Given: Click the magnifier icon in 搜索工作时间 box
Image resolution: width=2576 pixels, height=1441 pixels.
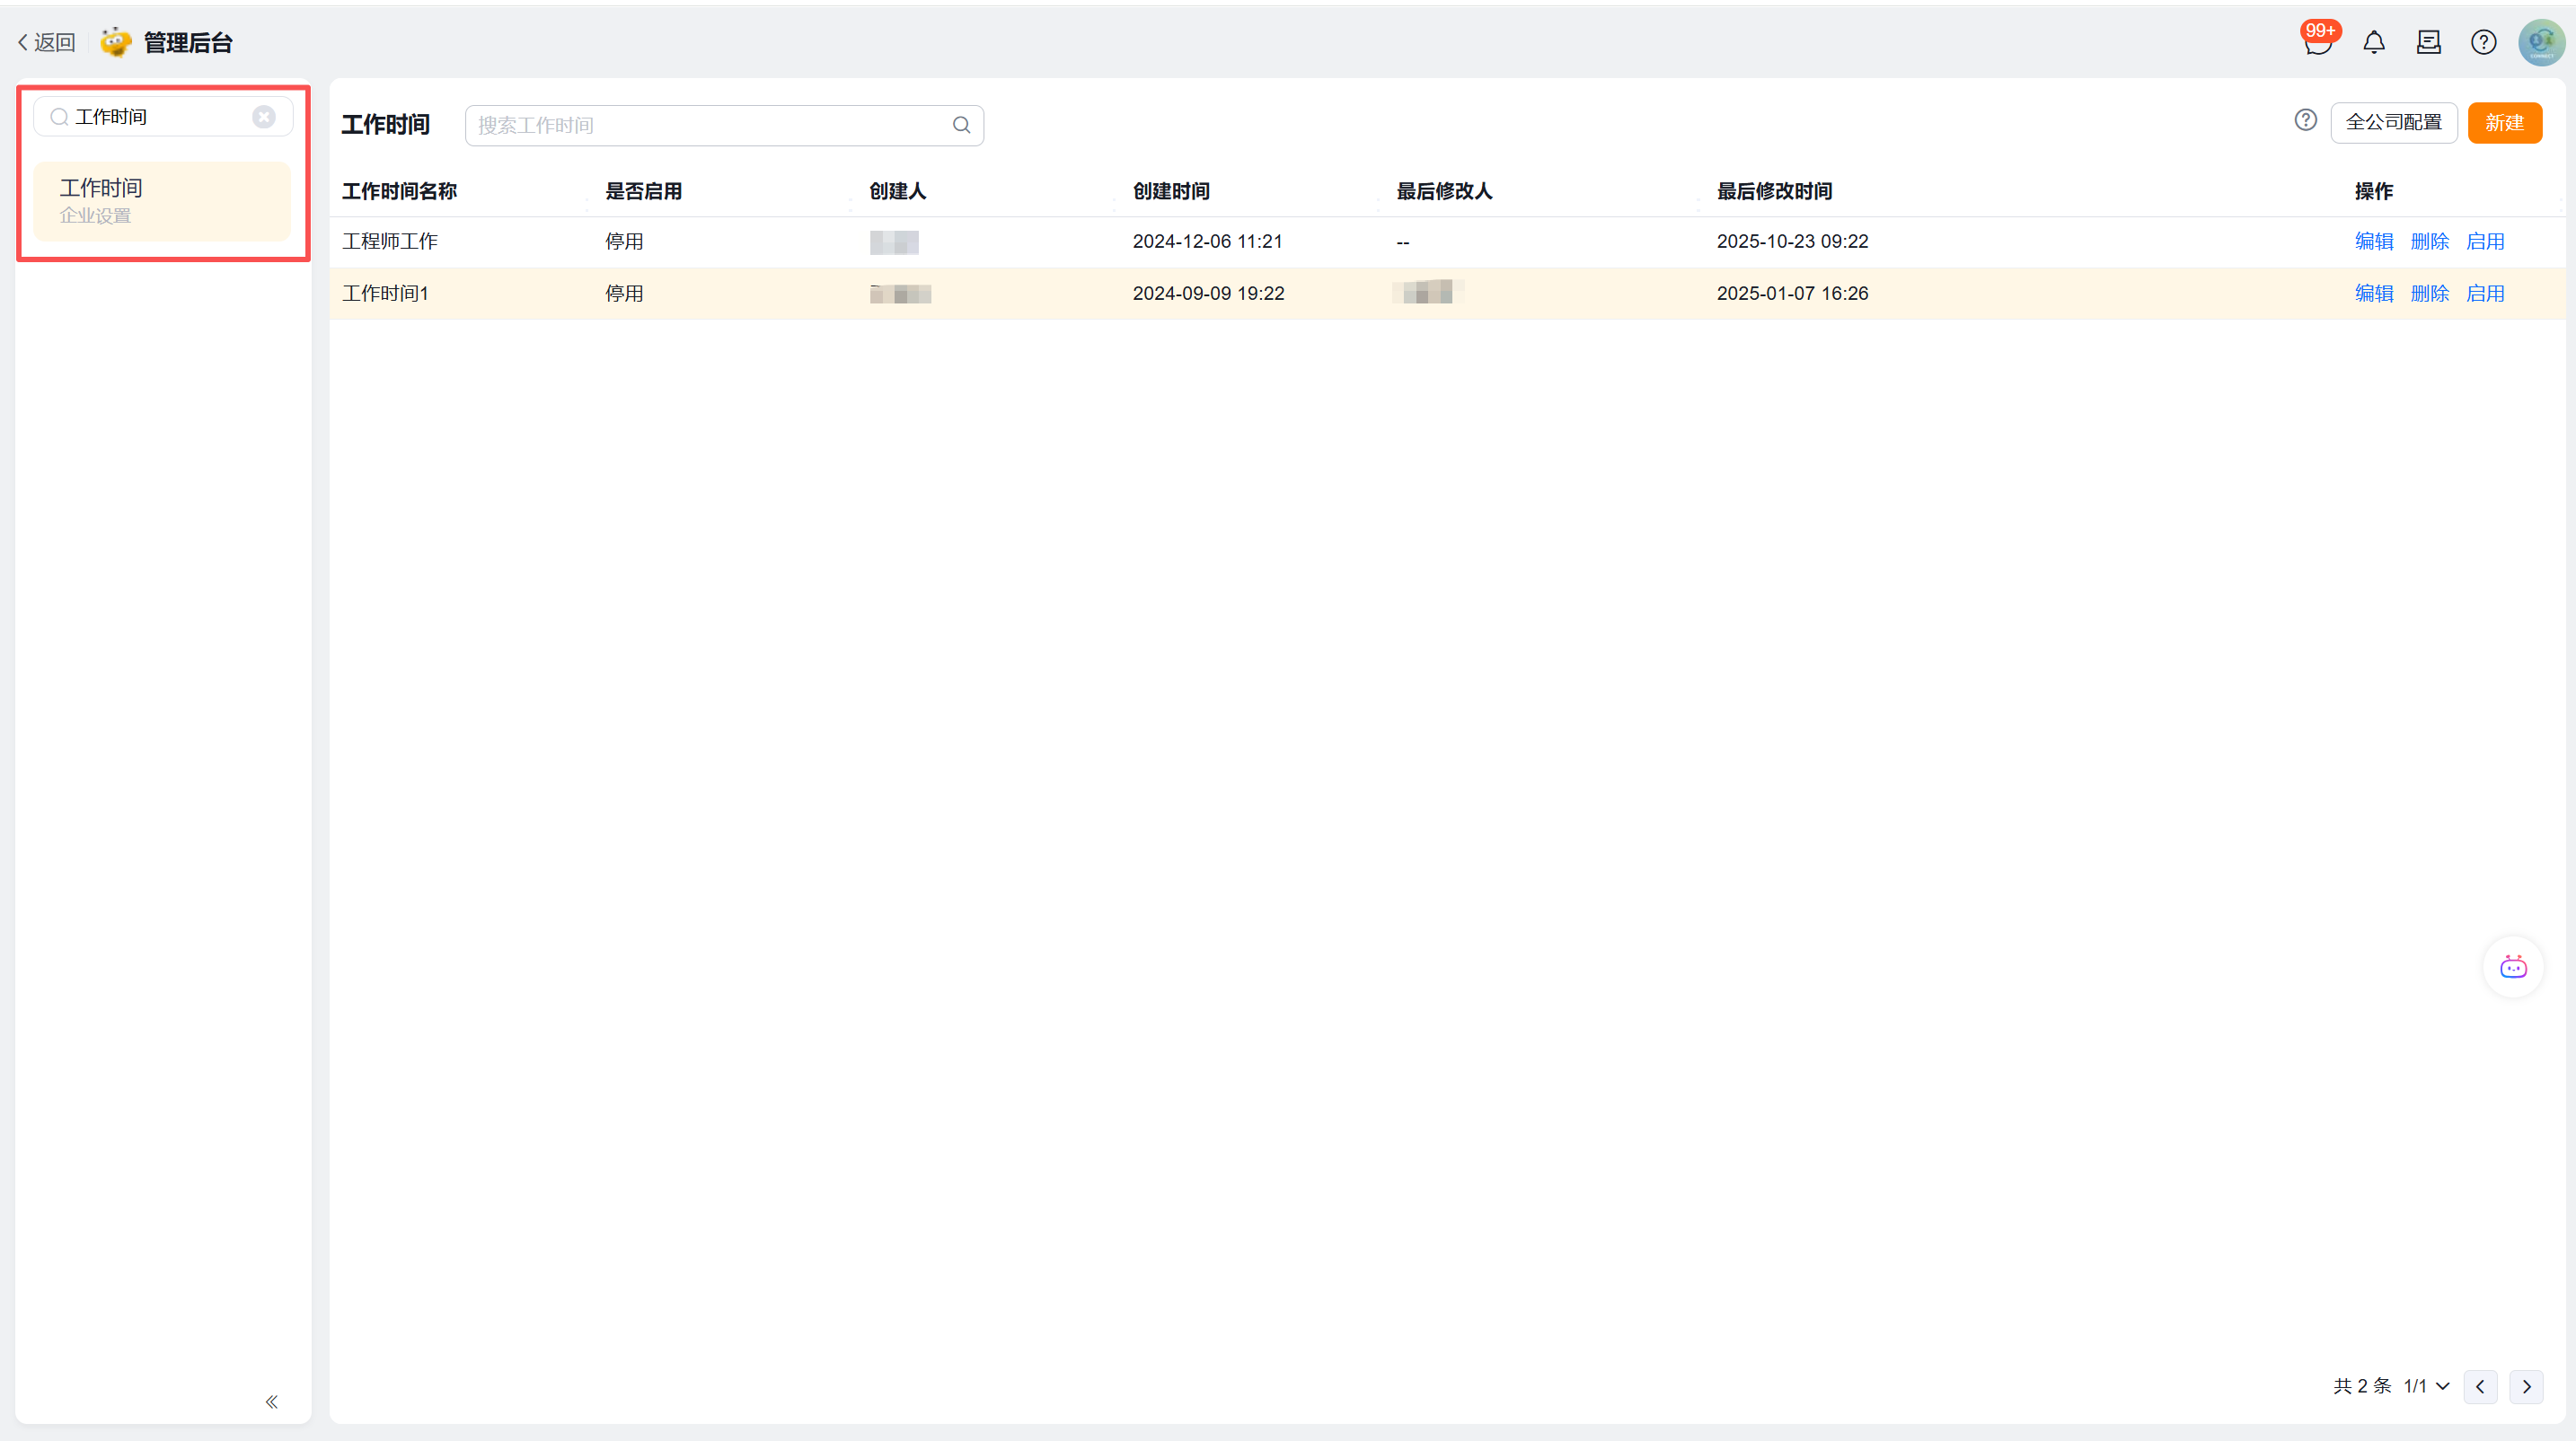Looking at the screenshot, I should coord(961,125).
